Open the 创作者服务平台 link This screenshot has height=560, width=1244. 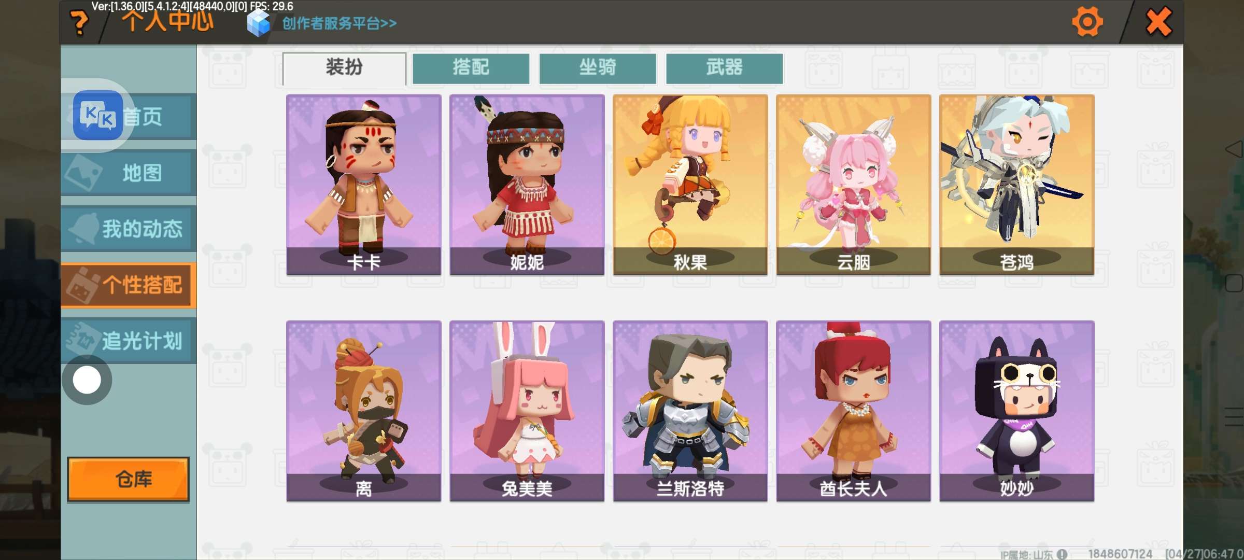pyautogui.click(x=340, y=23)
